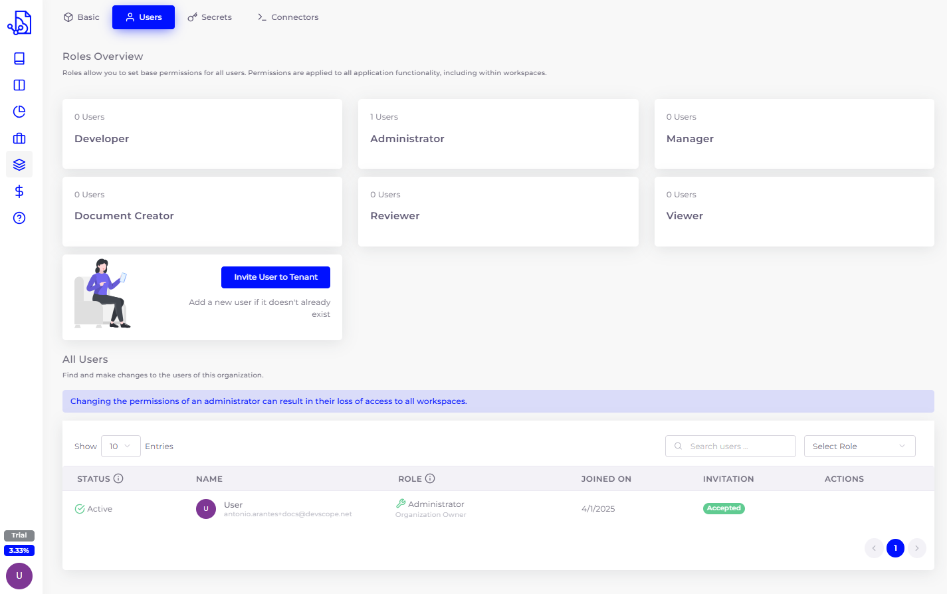Viewport: 947px width, 594px height.
Task: Select the stacked layers sidebar icon
Action: tap(19, 164)
